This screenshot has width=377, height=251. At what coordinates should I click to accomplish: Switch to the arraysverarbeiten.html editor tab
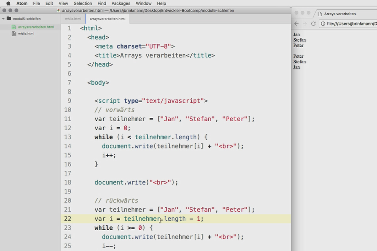pos(107,19)
